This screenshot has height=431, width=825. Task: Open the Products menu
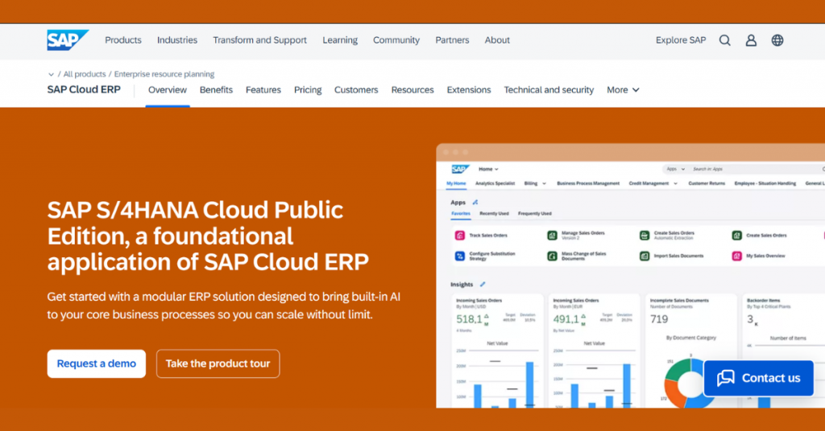pos(123,40)
